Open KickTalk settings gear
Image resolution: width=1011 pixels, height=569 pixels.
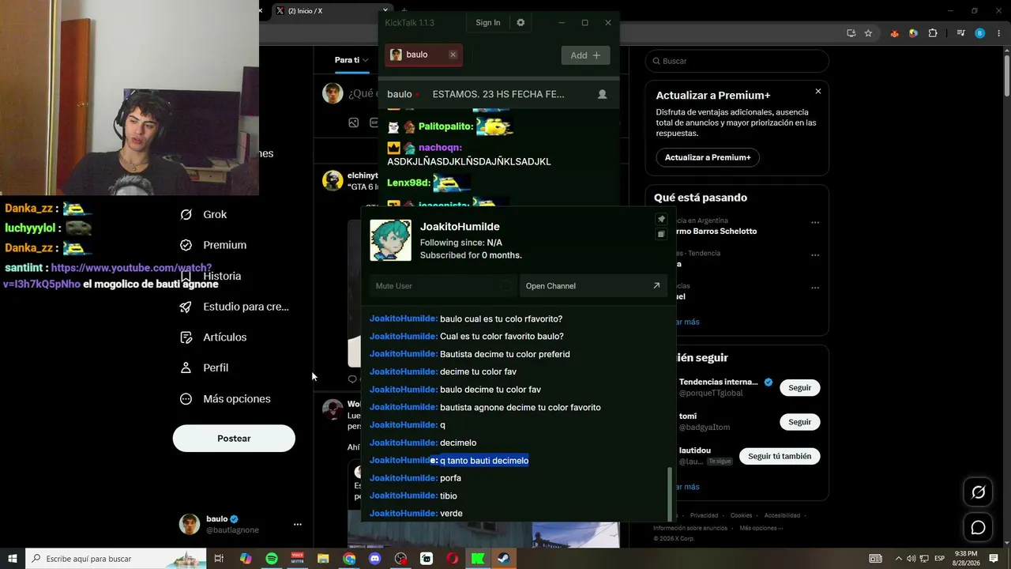pyautogui.click(x=521, y=23)
